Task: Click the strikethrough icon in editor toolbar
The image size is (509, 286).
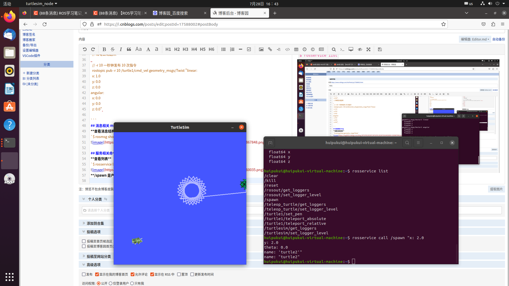Action: click(x=113, y=49)
